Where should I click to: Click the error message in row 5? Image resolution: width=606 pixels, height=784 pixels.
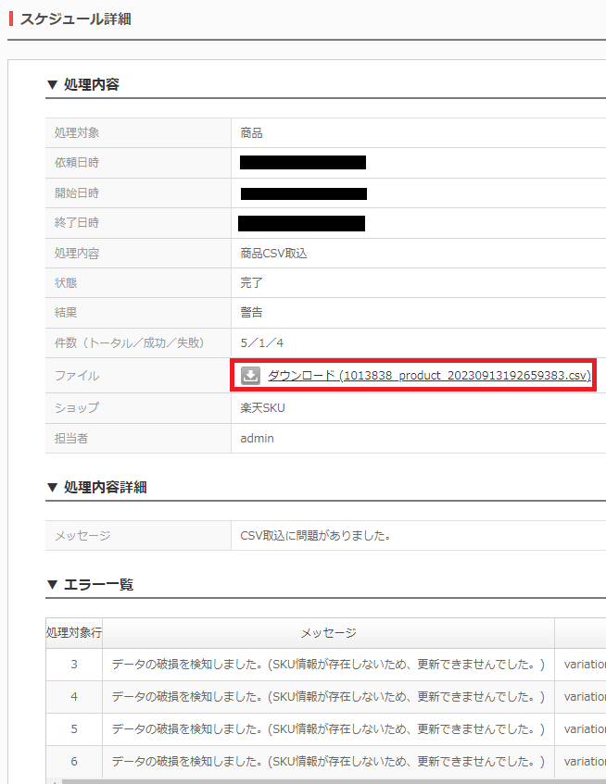[x=328, y=729]
